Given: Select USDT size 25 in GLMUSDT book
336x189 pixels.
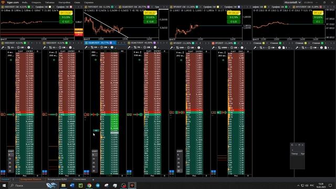Looking at the screenshot, I should pos(94,163).
